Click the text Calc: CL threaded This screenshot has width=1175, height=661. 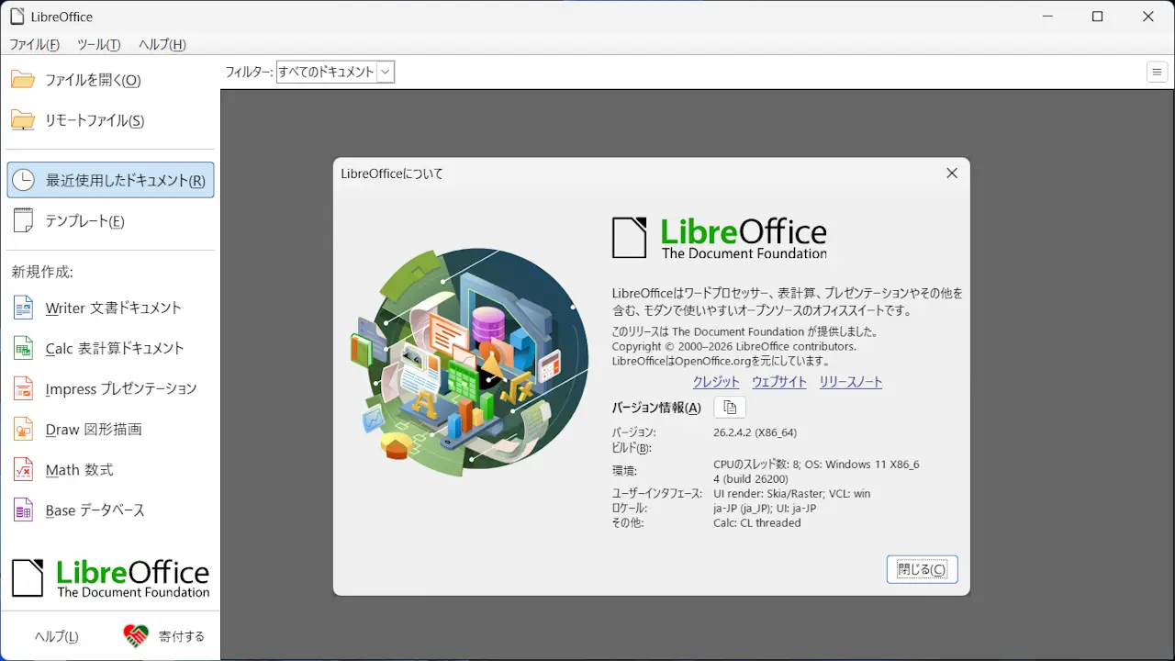[757, 522]
